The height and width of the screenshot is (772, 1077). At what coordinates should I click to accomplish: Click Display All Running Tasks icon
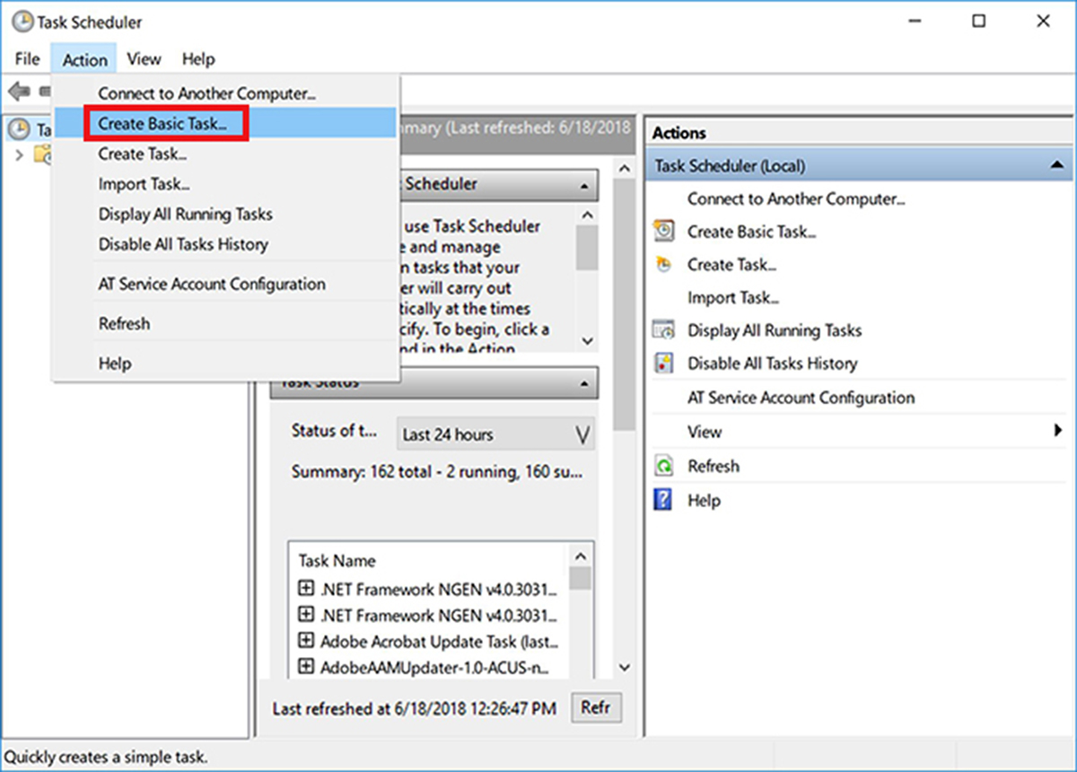click(x=663, y=330)
